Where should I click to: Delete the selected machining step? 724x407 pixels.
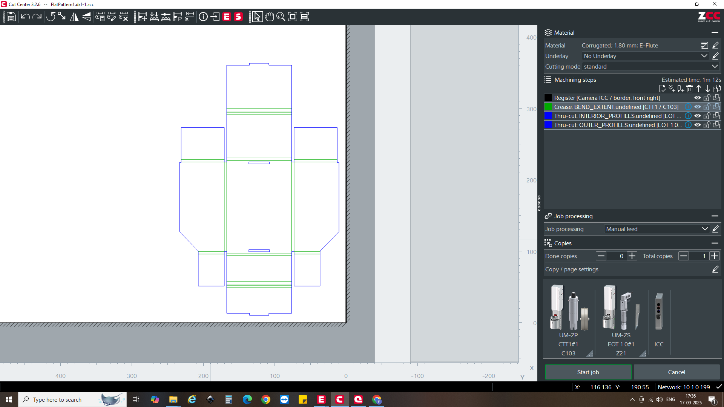pyautogui.click(x=690, y=89)
